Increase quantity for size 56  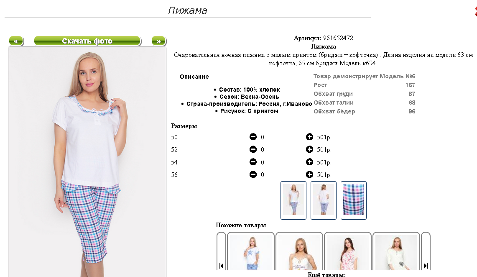point(309,174)
